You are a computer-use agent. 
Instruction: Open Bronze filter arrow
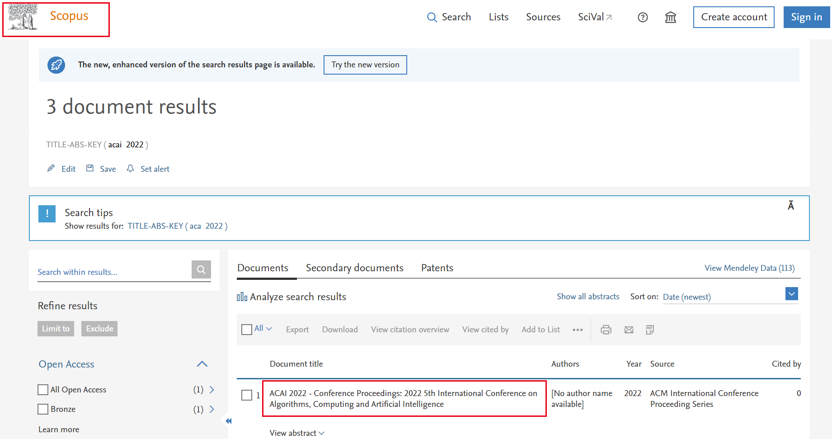click(x=212, y=409)
